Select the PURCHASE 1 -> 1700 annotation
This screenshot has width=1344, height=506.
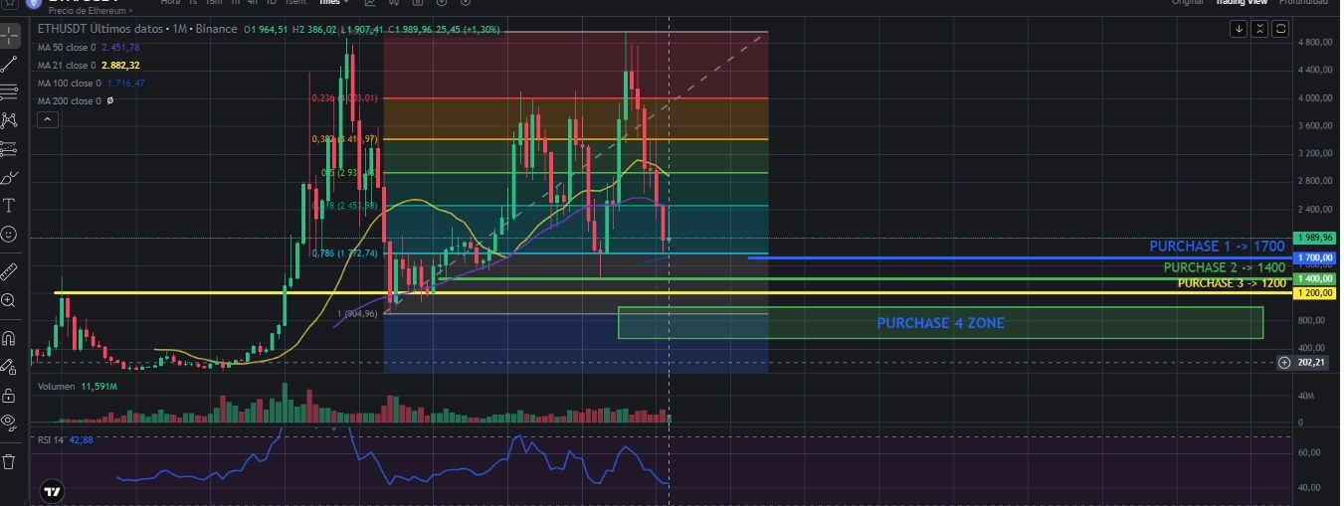click(x=1217, y=247)
